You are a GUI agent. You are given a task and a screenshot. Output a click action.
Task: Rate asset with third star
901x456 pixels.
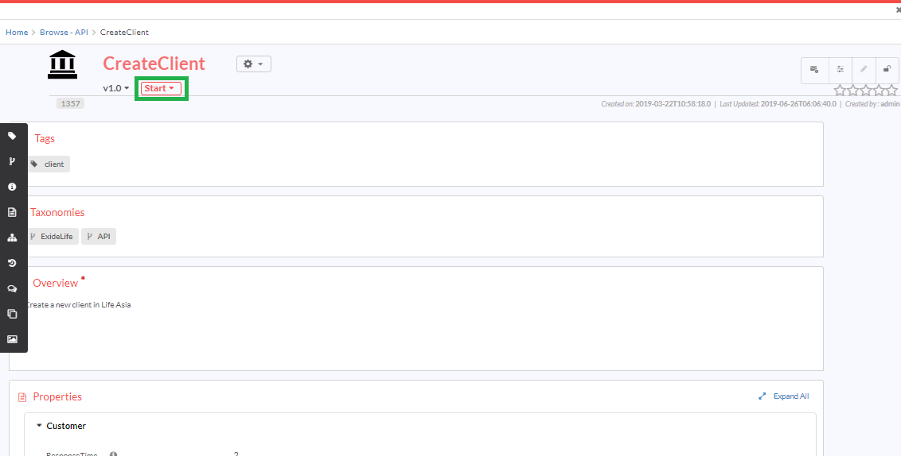tap(866, 90)
